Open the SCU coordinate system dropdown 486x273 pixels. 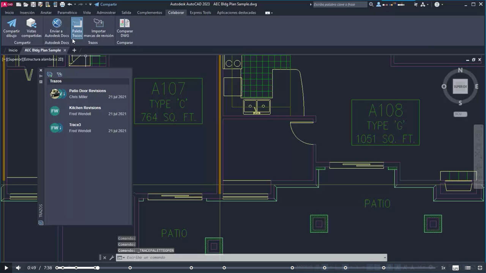pyautogui.click(x=461, y=114)
